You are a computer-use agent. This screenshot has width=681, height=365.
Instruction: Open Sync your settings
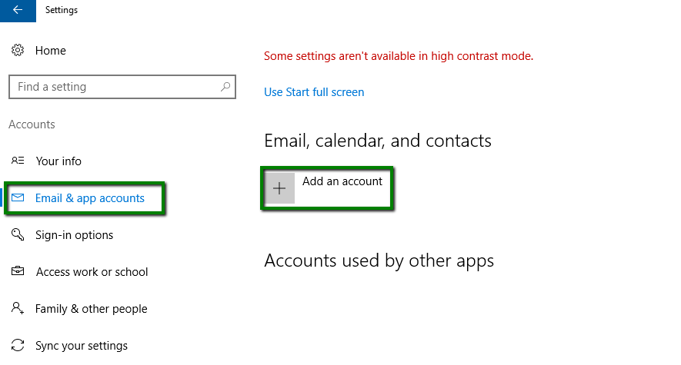click(x=82, y=346)
